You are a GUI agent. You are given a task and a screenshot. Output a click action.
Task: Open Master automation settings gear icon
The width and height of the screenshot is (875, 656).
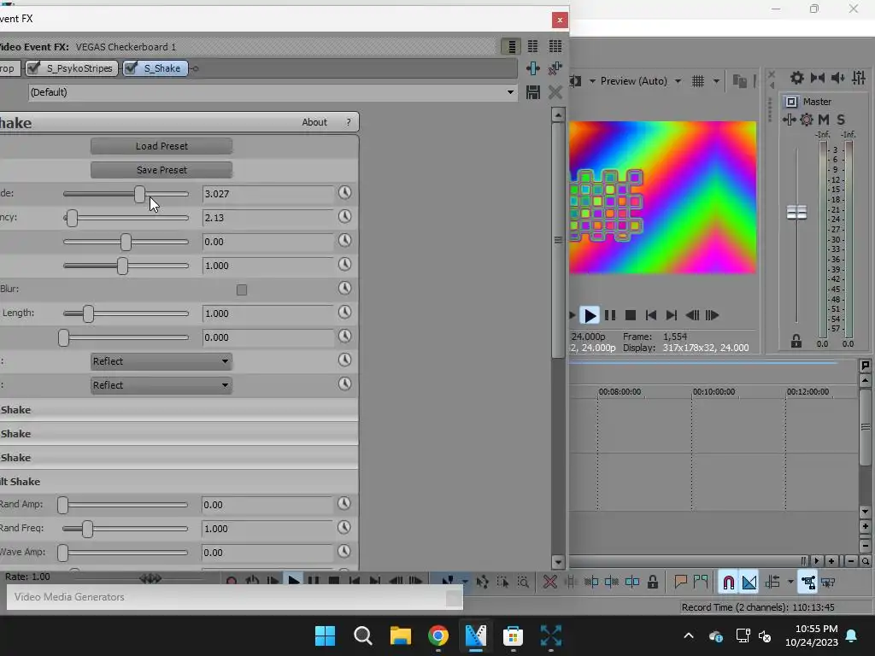point(807,120)
